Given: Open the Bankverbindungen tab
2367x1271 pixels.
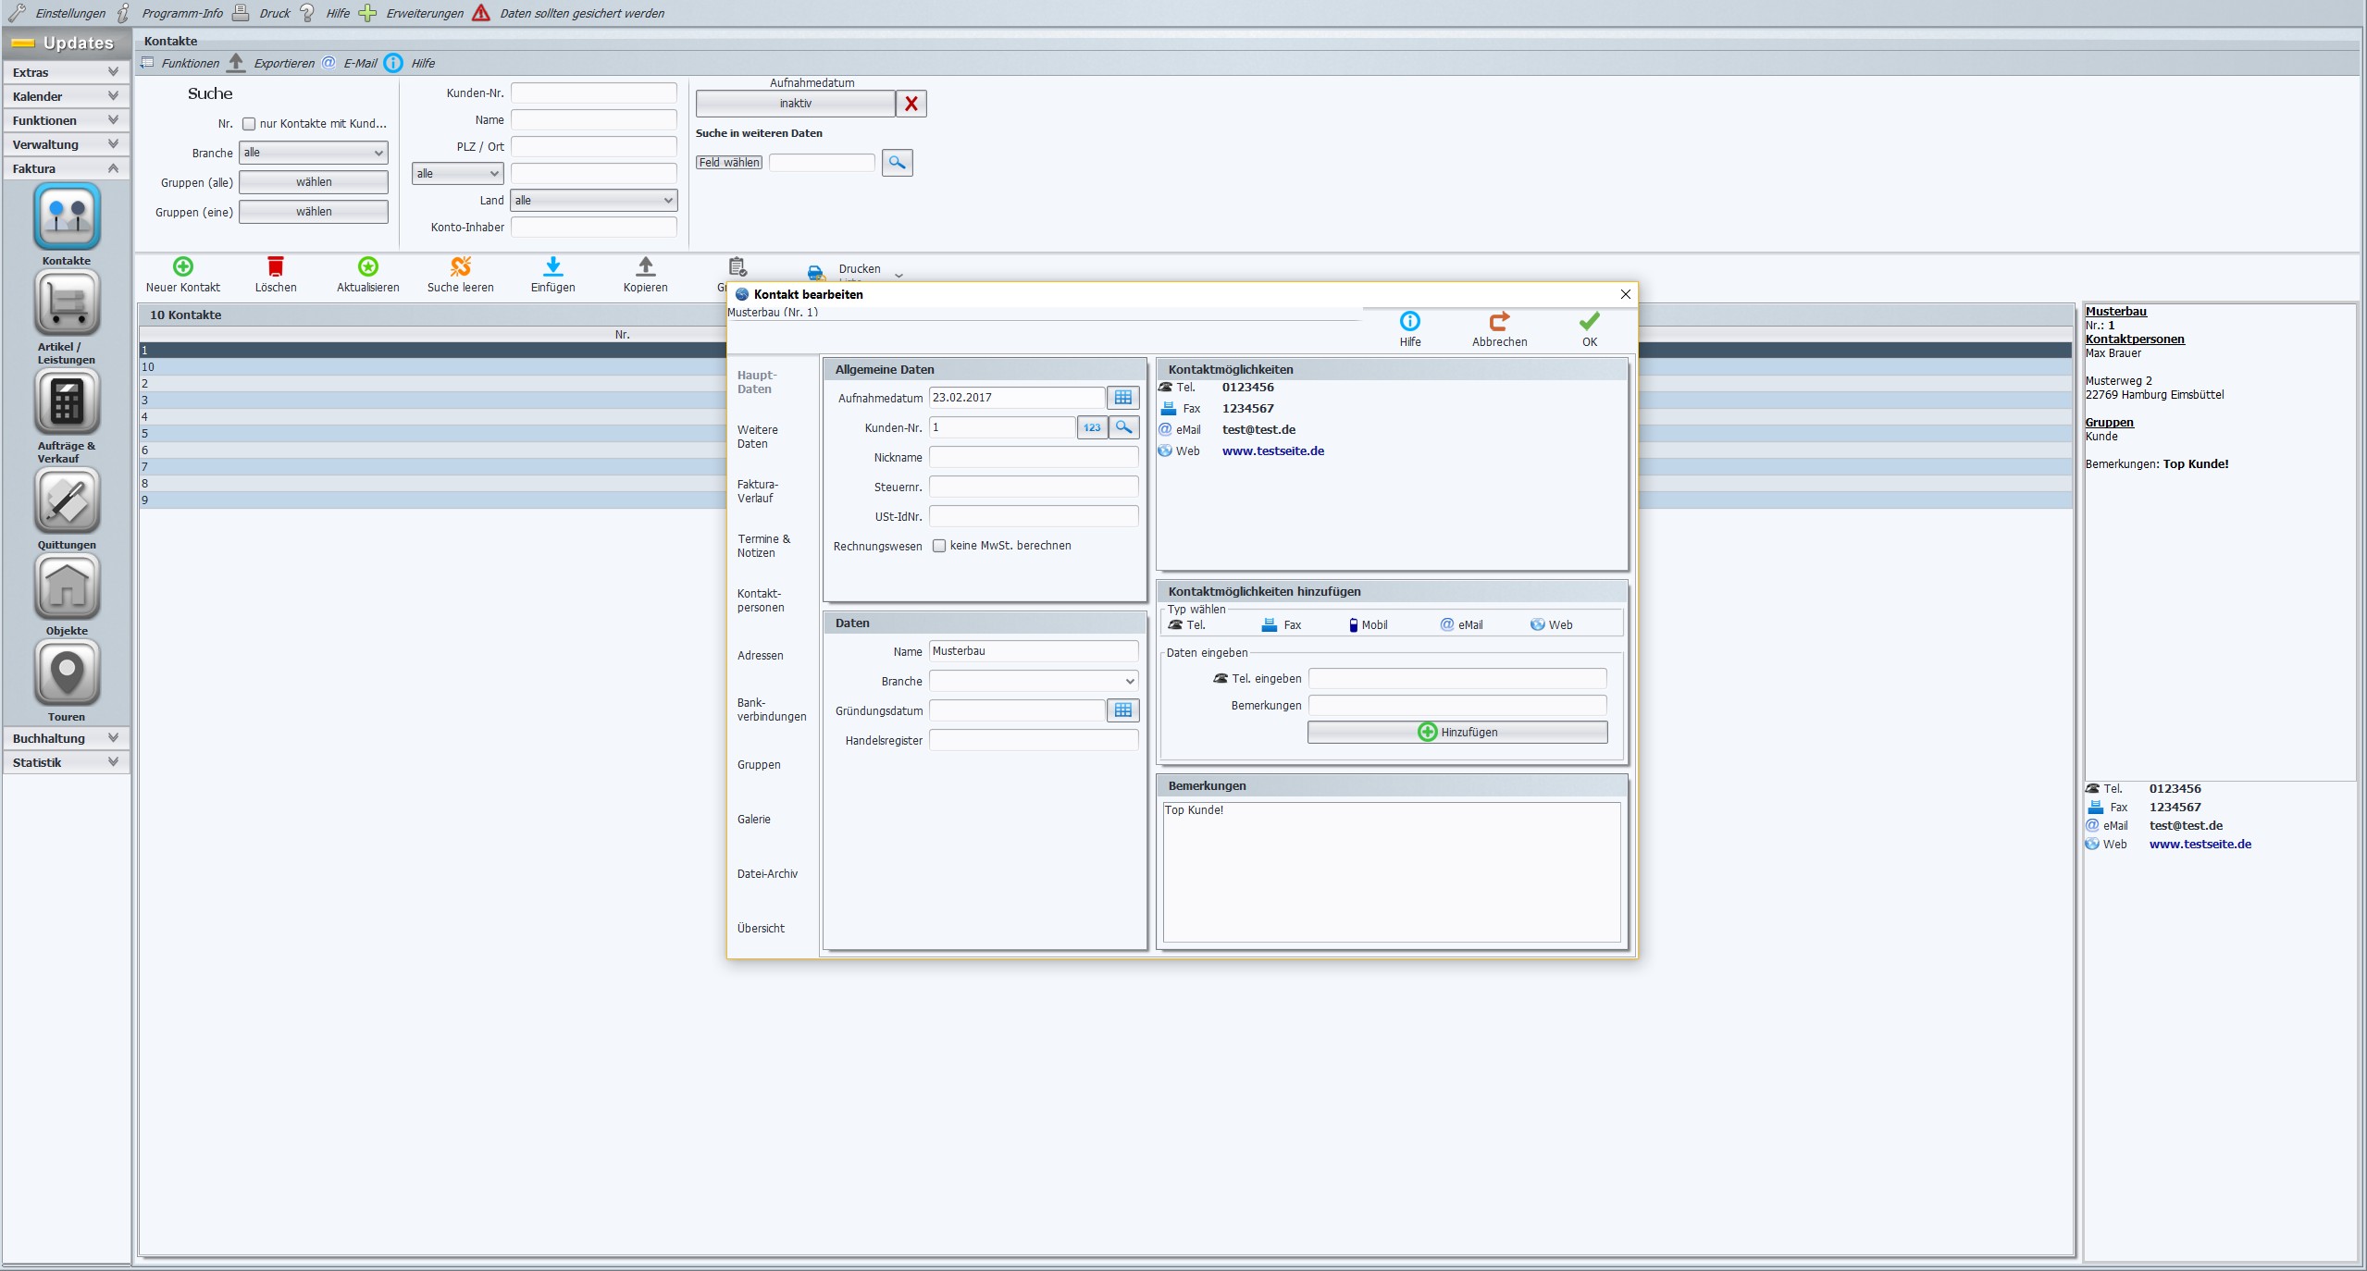Looking at the screenshot, I should [771, 710].
